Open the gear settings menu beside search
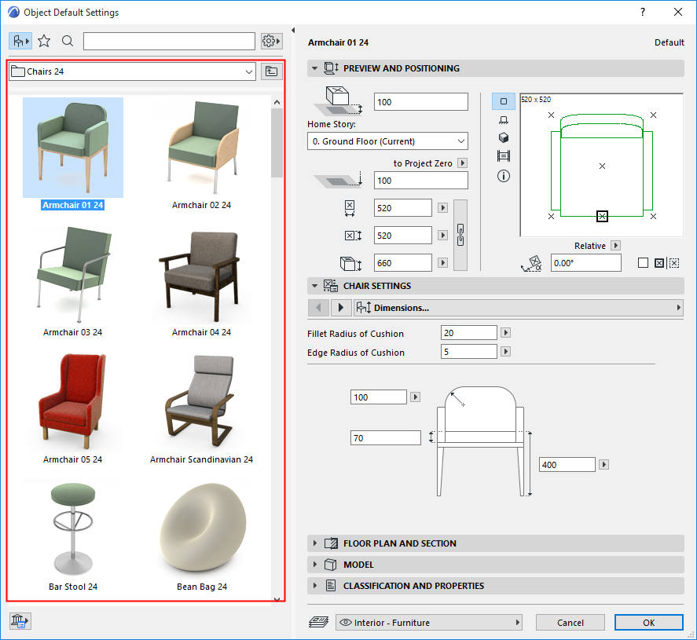Screen dimensions: 697x640 point(271,41)
